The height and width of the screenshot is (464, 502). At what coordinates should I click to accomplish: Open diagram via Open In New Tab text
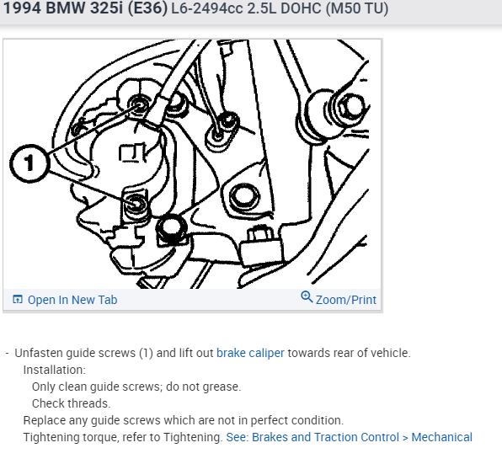[x=72, y=300]
